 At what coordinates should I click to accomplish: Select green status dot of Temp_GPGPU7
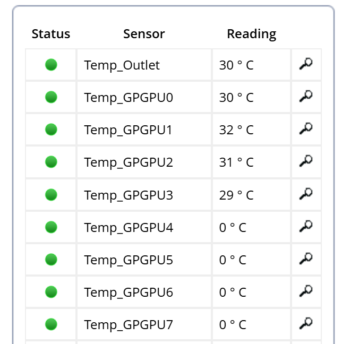(51, 324)
